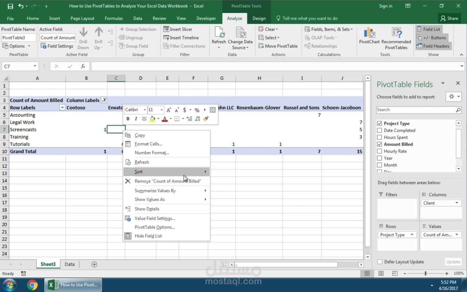Click the Format Painter brush in the mini toolbar
Image resolution: width=467 pixels, height=292 pixels.
pyautogui.click(x=206, y=119)
